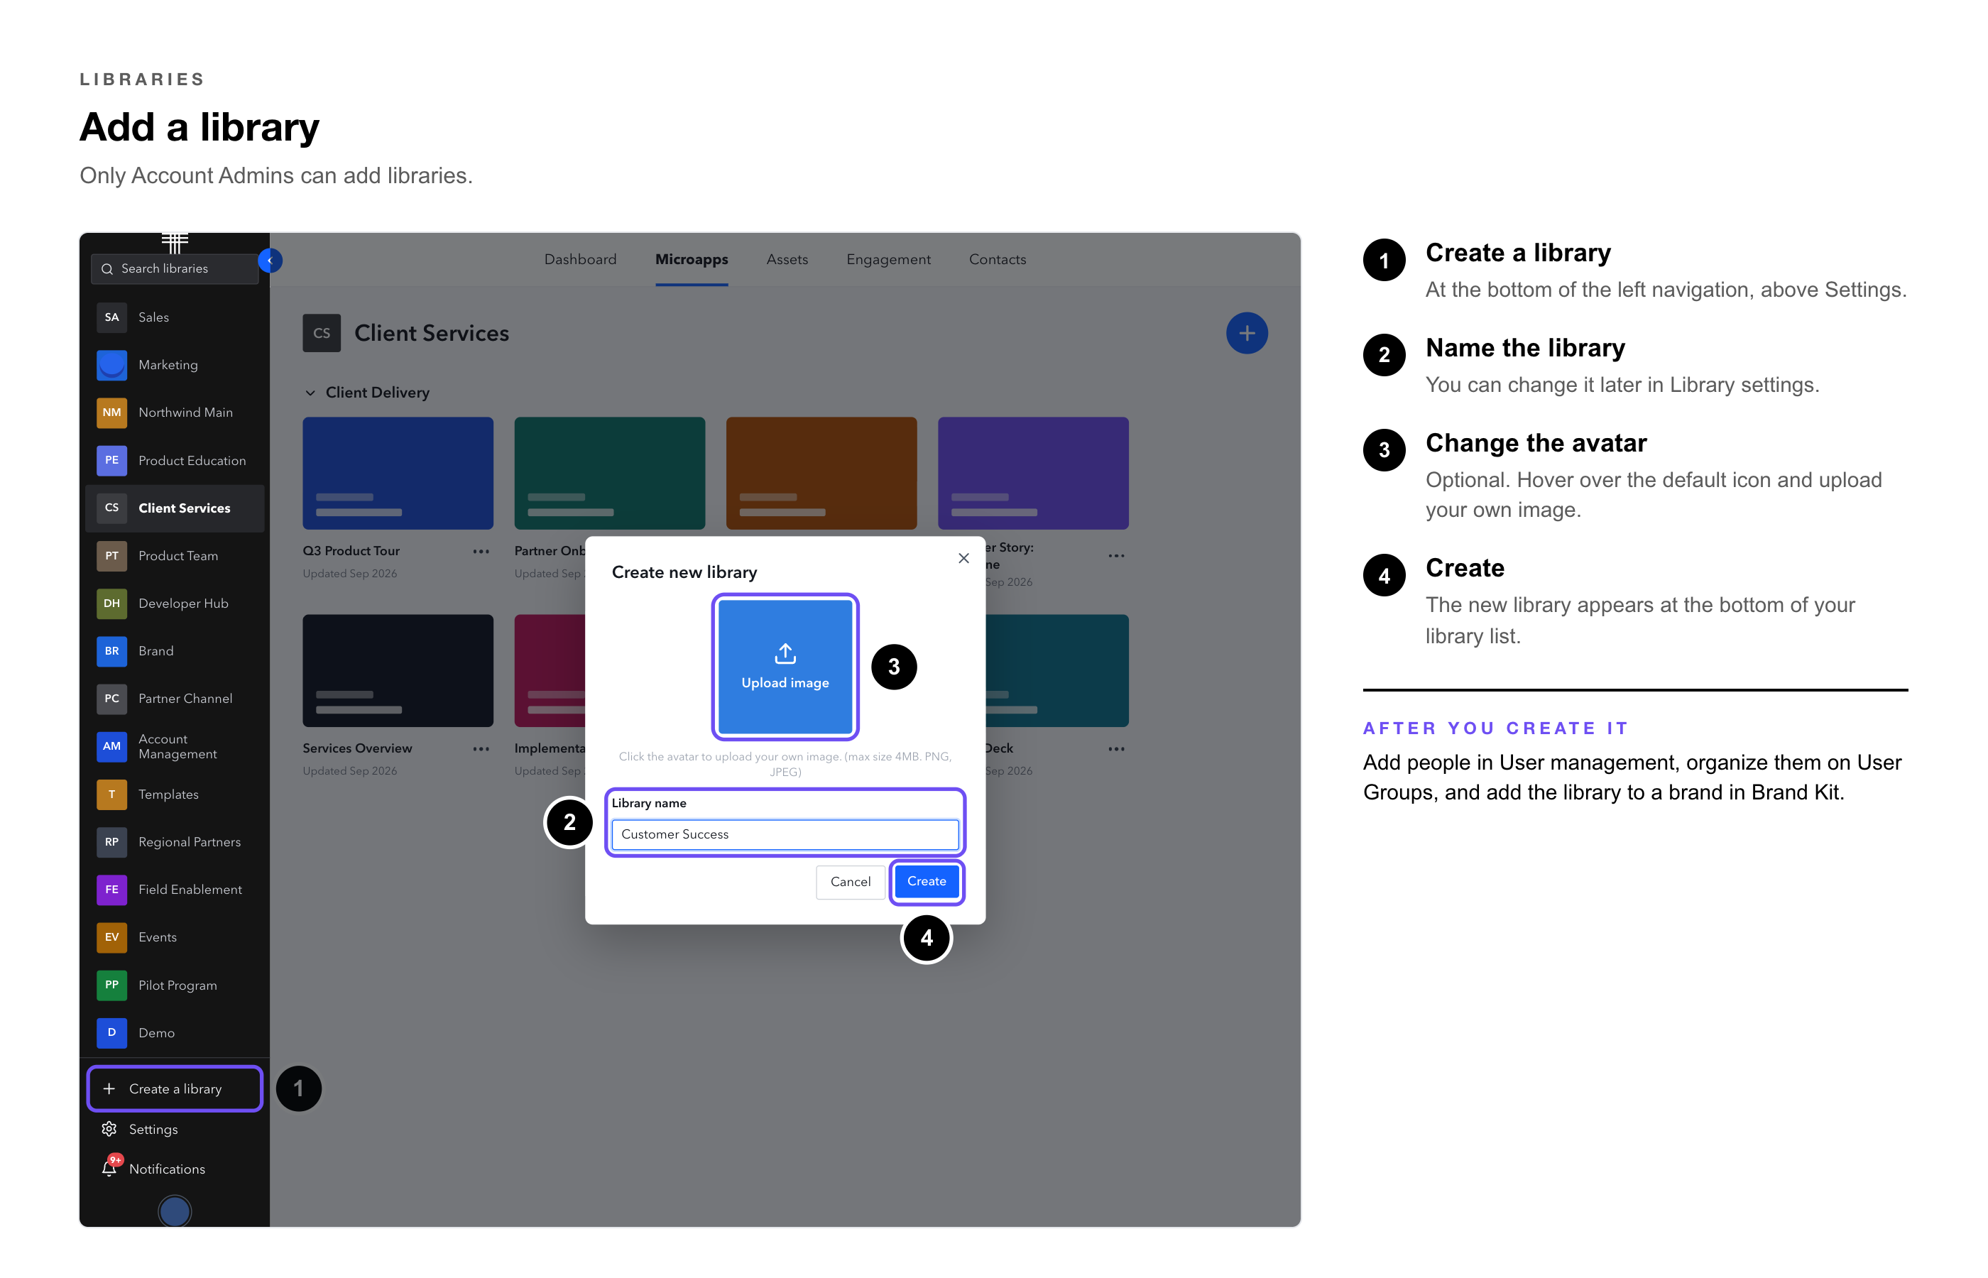Select the Account Management library
1988x1278 pixels.
tap(174, 747)
